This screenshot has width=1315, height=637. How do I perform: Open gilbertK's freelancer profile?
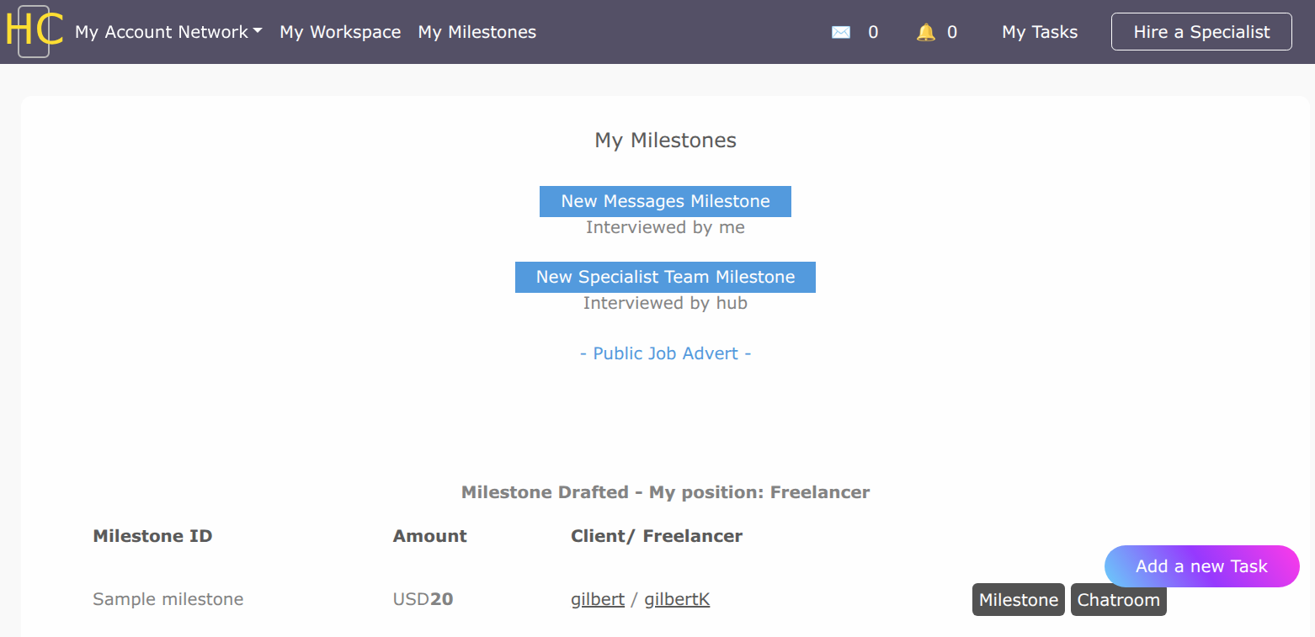point(677,598)
